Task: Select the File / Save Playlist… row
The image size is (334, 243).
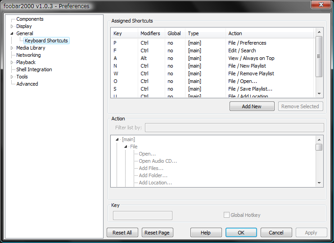Action: click(212, 89)
